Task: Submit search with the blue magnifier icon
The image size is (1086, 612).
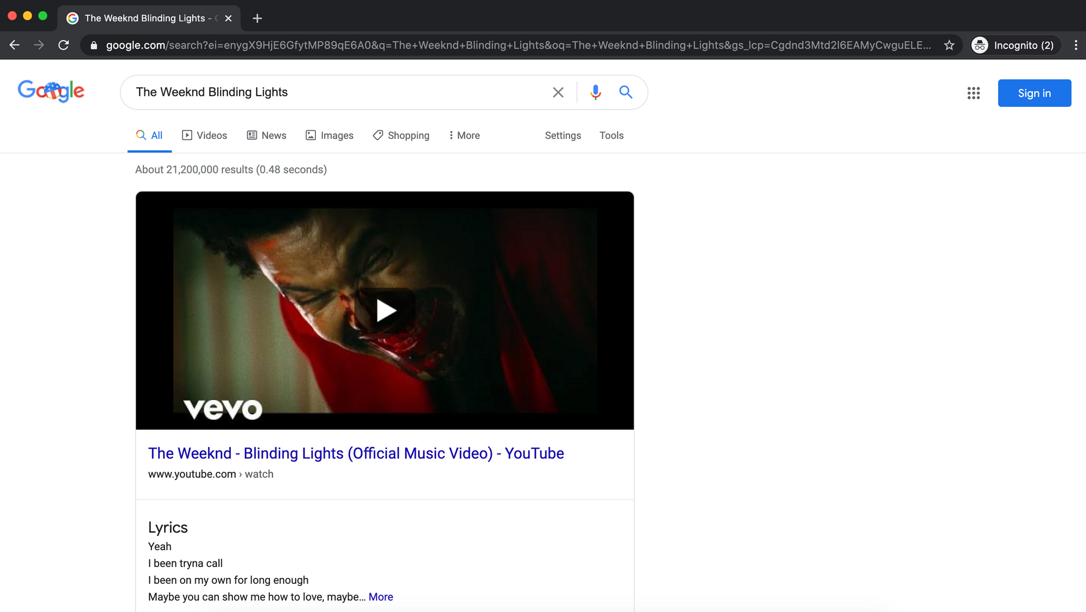Action: coord(626,92)
